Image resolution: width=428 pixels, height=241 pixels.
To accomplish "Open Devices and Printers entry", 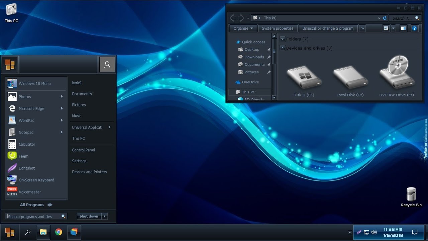I will point(89,172).
